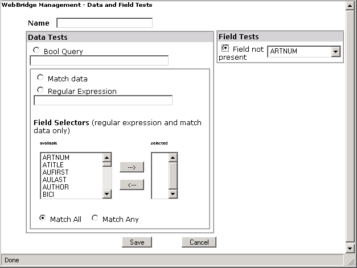Choose the Match All radio button
Image resolution: width=357 pixels, height=268 pixels.
pos(42,218)
